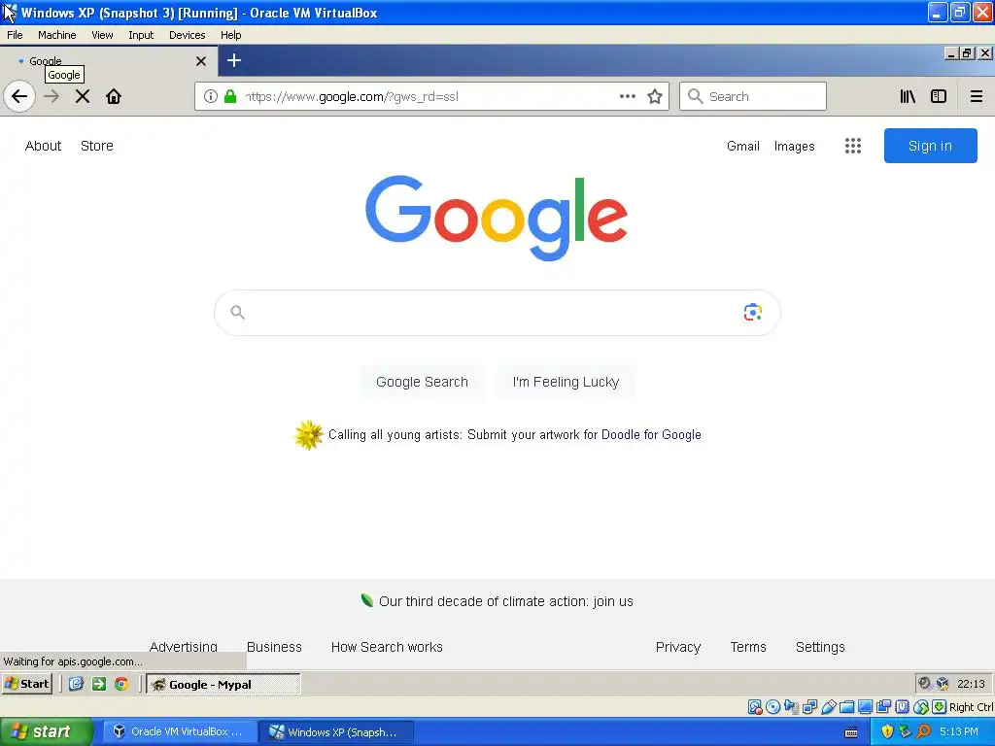Click the green arrow quick-launch icon
Viewport: 995px width, 746px height.
[x=99, y=684]
